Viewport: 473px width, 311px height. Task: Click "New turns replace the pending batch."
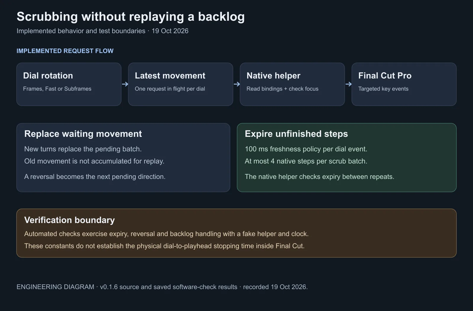coord(83,149)
